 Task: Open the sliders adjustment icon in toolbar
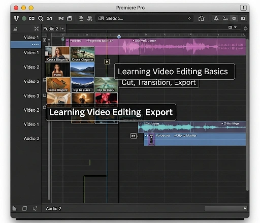[61, 18]
